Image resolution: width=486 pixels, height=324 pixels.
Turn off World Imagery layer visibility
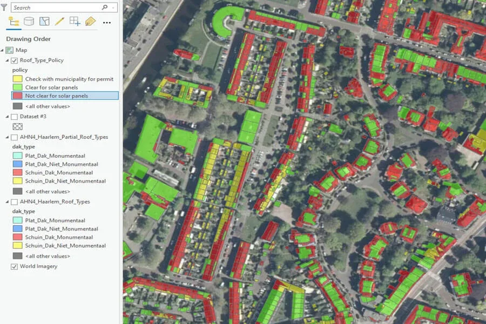(x=15, y=266)
